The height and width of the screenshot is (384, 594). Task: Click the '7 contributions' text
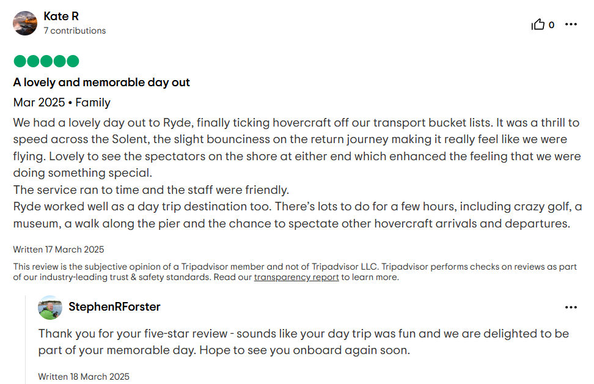click(x=75, y=31)
